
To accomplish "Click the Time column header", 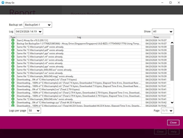I will (156, 37).
